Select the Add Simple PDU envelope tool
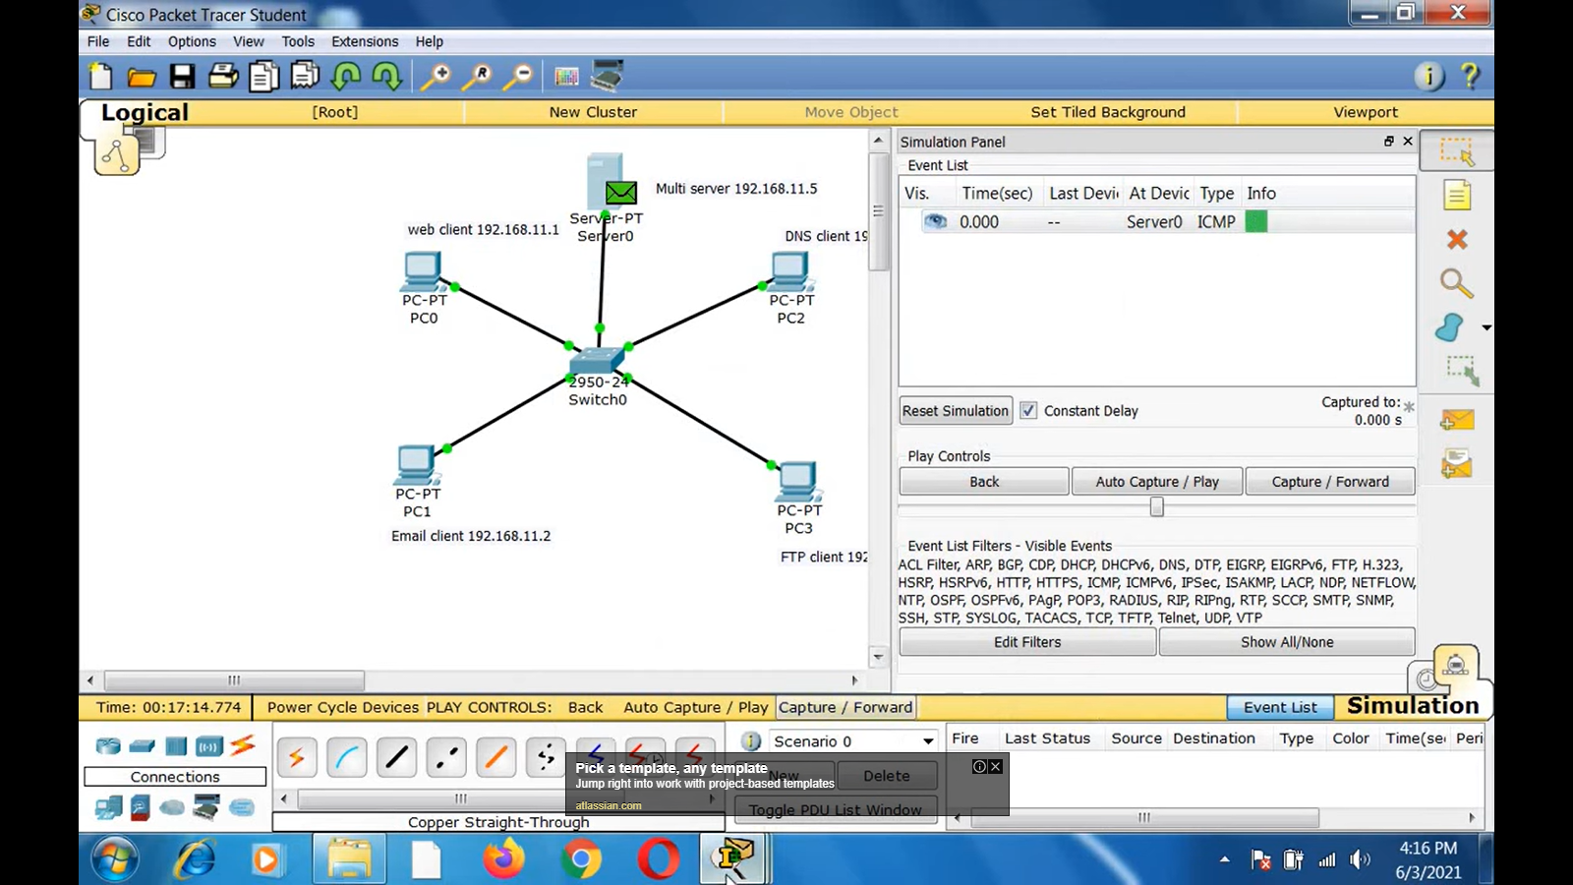 pyautogui.click(x=1457, y=418)
